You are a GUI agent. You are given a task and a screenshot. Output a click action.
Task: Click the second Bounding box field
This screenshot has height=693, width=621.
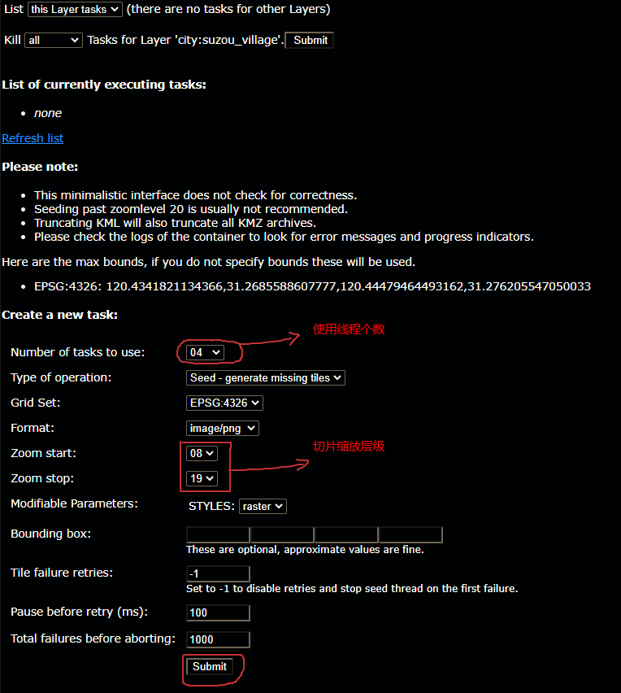(x=282, y=534)
